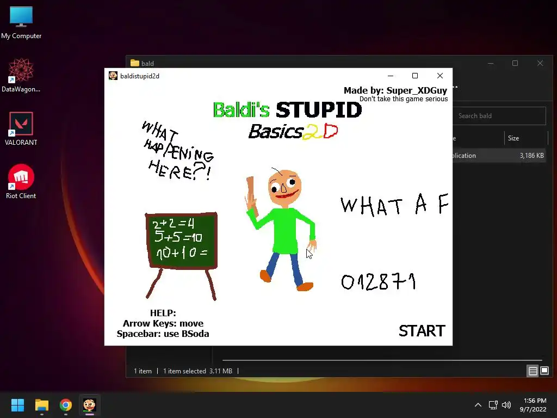Click the 'Made by: Super_XDGuy' text
Viewport: 557px width, 418px height.
[x=395, y=91]
